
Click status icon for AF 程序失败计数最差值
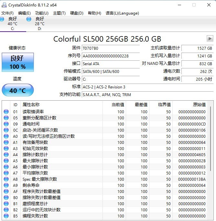pyautogui.click(x=6, y=191)
